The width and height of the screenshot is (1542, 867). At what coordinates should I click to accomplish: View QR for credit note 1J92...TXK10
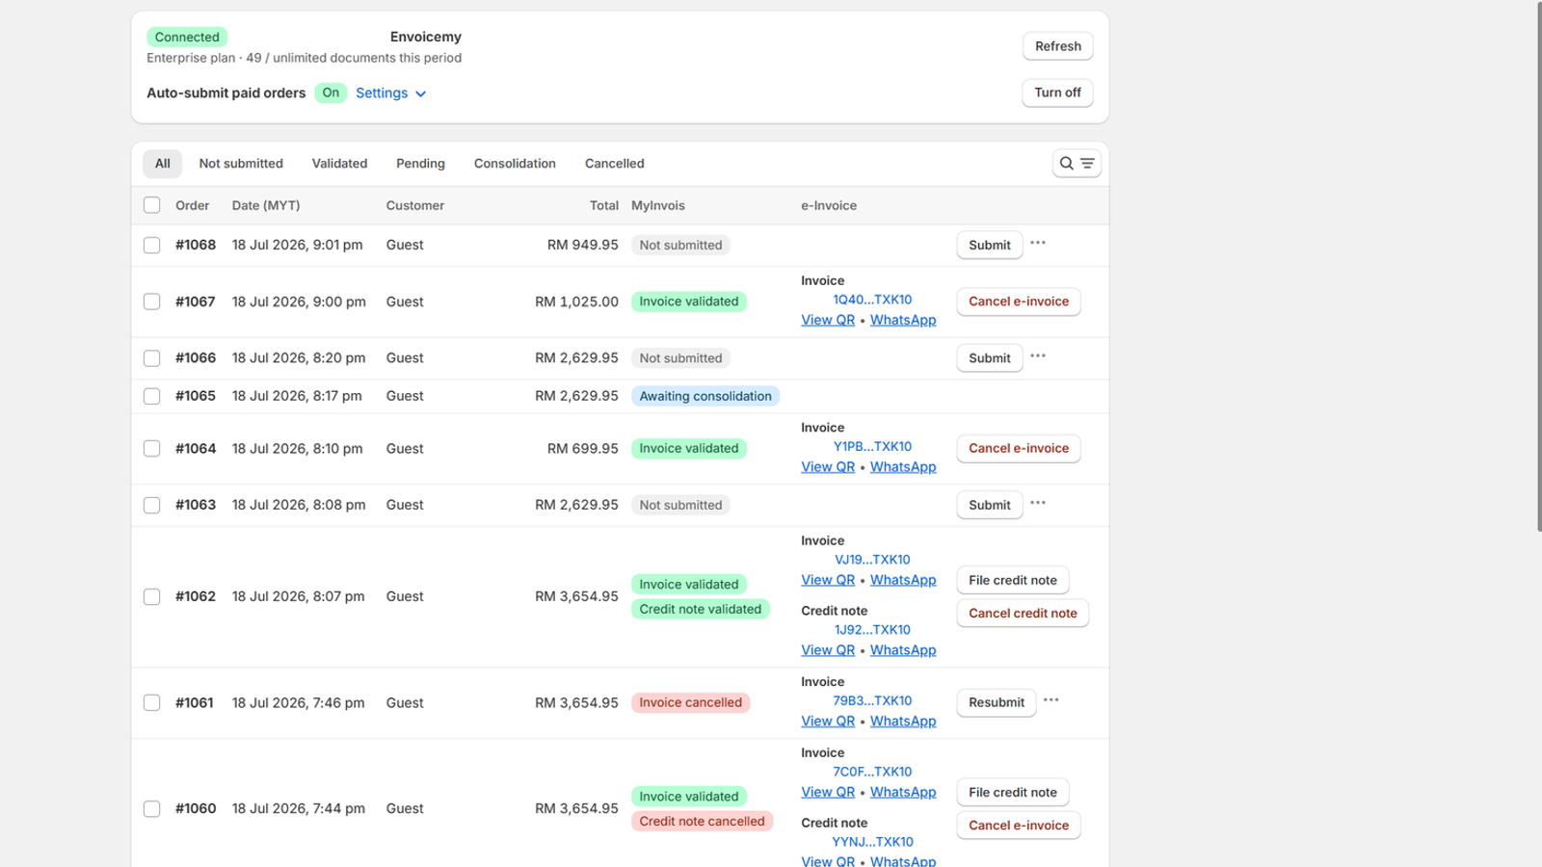pyautogui.click(x=828, y=650)
